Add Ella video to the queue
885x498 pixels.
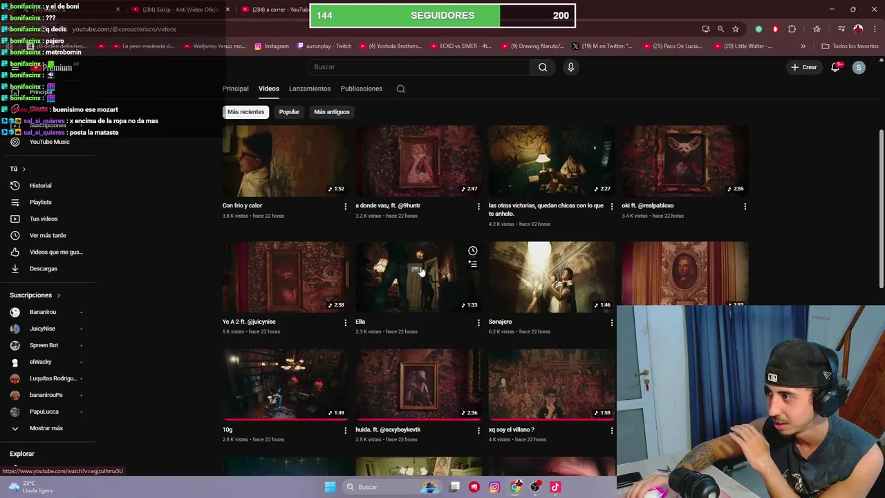point(472,264)
